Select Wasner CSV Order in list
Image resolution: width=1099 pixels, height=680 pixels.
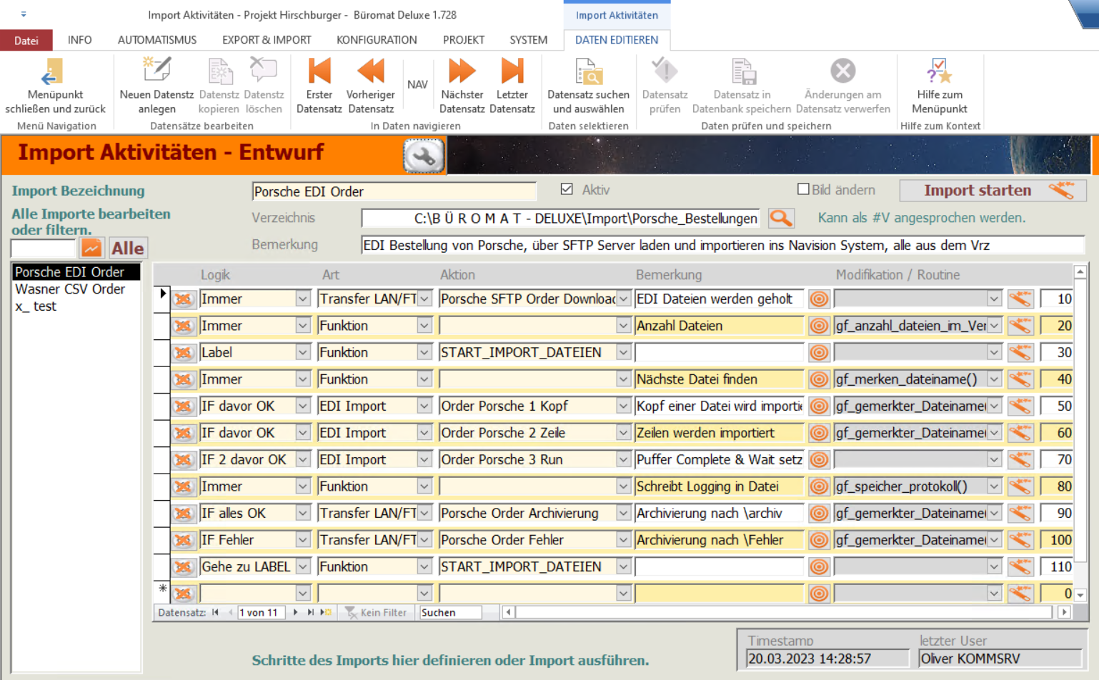coord(70,289)
